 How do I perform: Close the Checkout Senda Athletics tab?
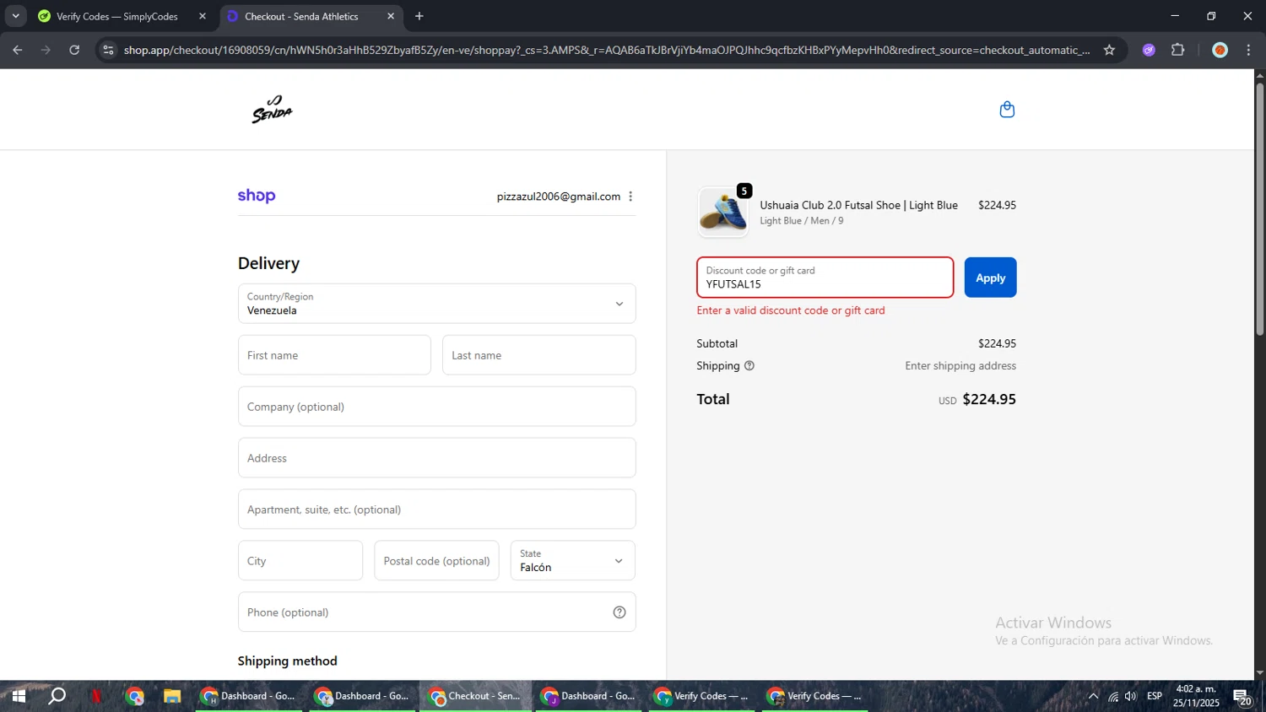pos(391,16)
